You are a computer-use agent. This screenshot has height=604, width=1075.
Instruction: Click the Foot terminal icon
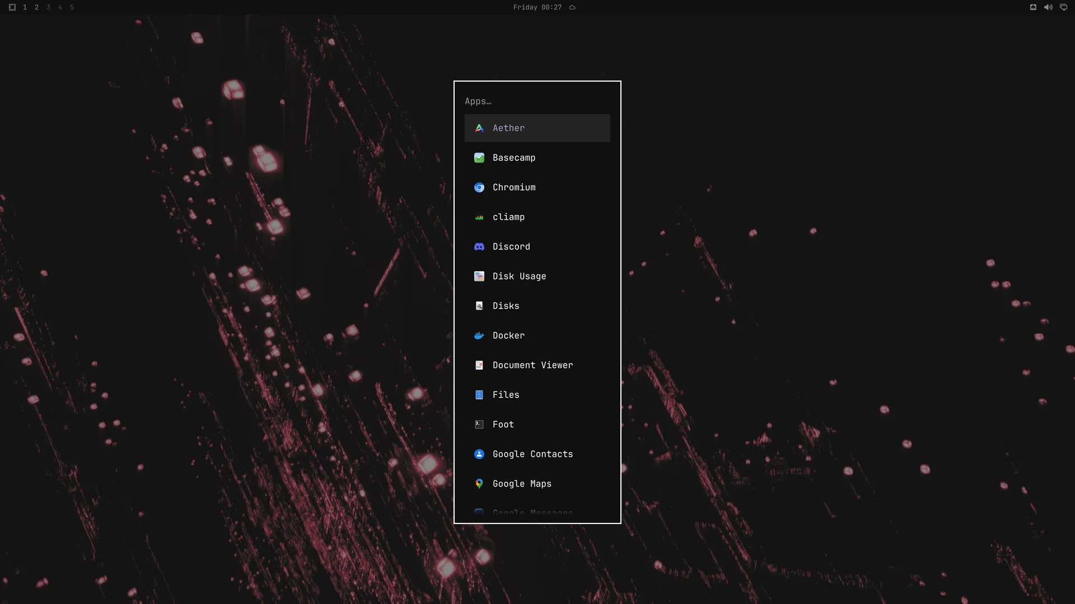479,424
